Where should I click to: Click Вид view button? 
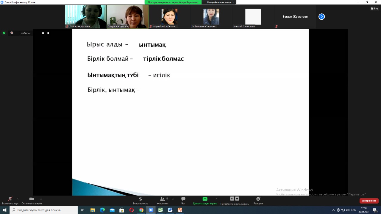click(x=374, y=9)
